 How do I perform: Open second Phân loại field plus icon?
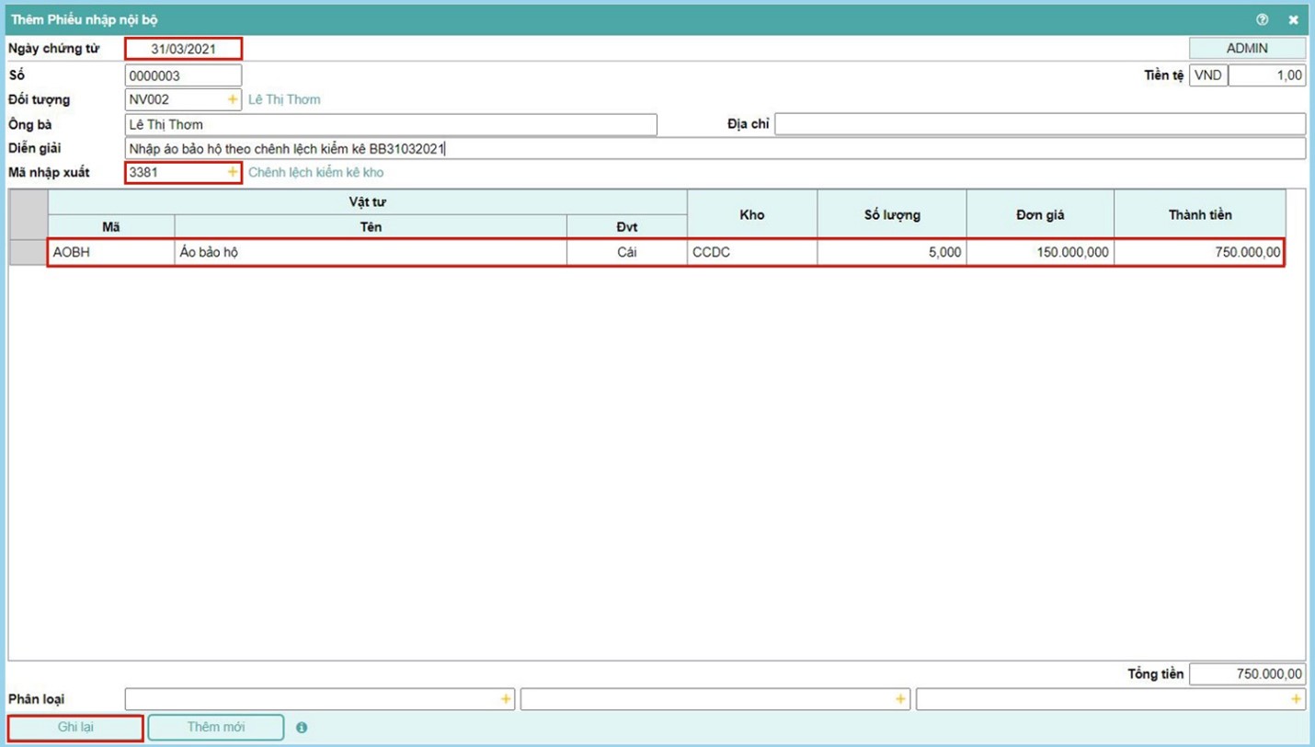[900, 700]
